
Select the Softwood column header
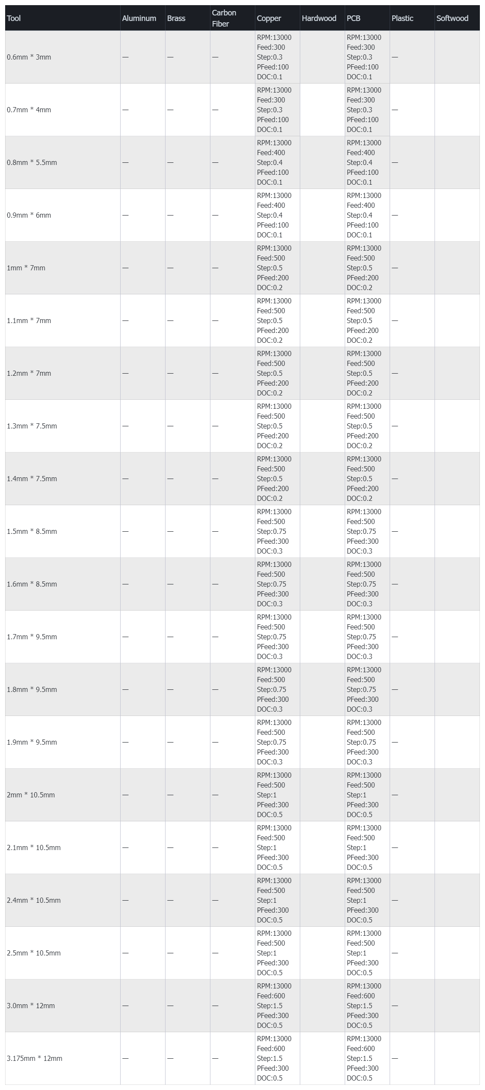pos(452,18)
